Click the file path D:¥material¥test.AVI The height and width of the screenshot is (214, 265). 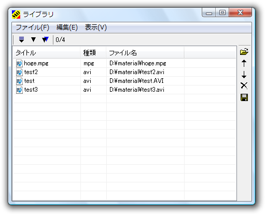click(x=136, y=81)
